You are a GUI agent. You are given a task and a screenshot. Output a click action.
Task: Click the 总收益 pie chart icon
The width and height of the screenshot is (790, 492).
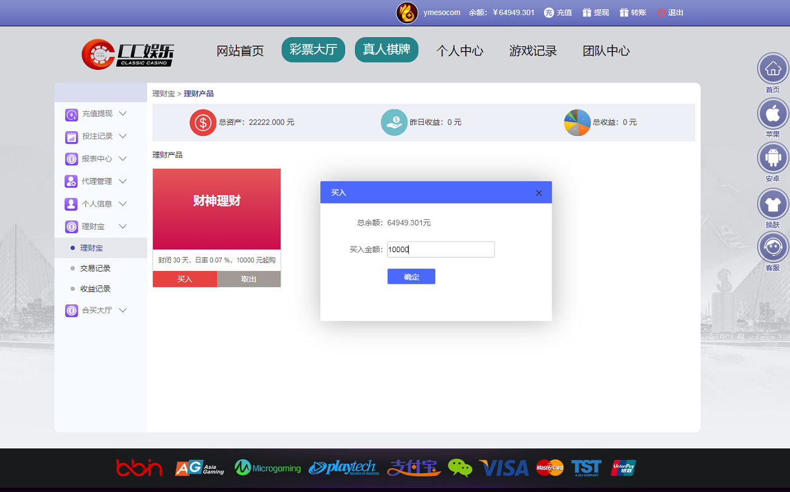pos(577,123)
